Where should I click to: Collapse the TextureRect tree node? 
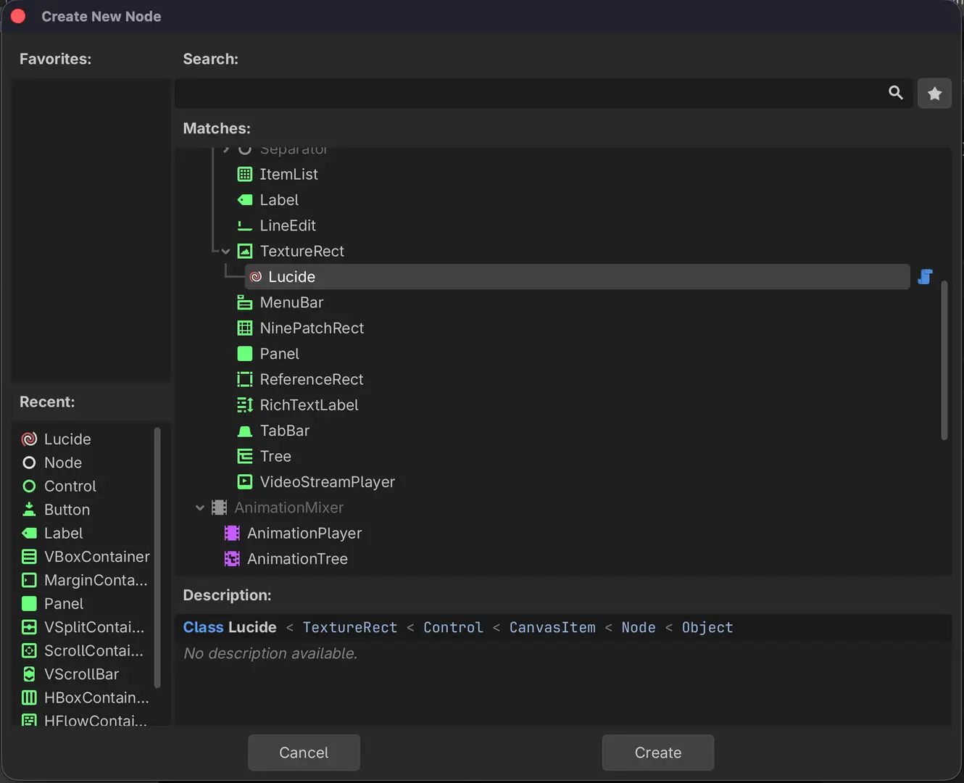click(226, 252)
